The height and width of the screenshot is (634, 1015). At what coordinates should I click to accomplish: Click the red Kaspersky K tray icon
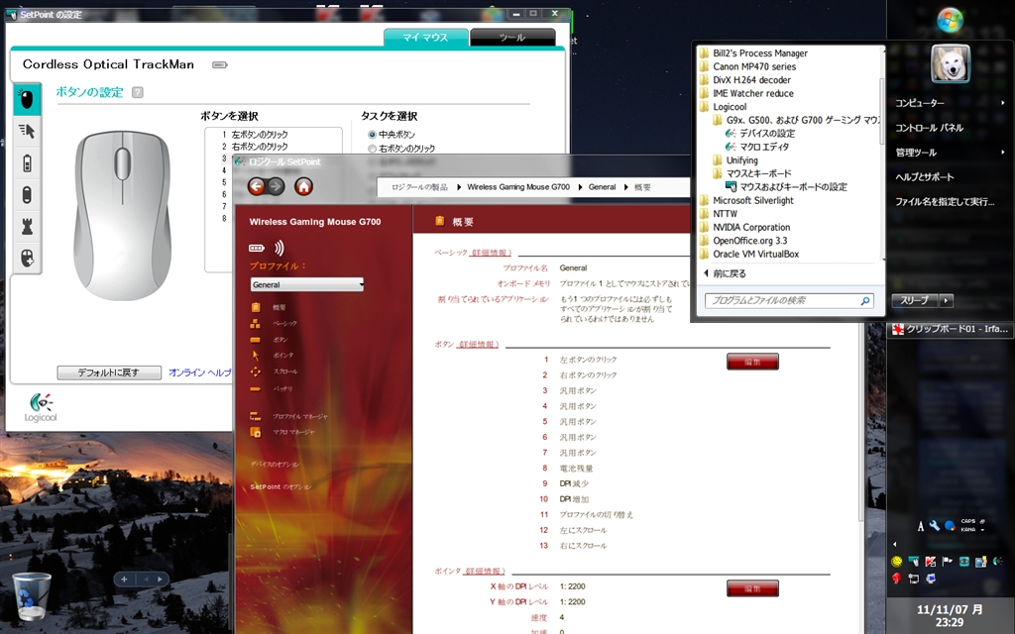click(x=930, y=562)
